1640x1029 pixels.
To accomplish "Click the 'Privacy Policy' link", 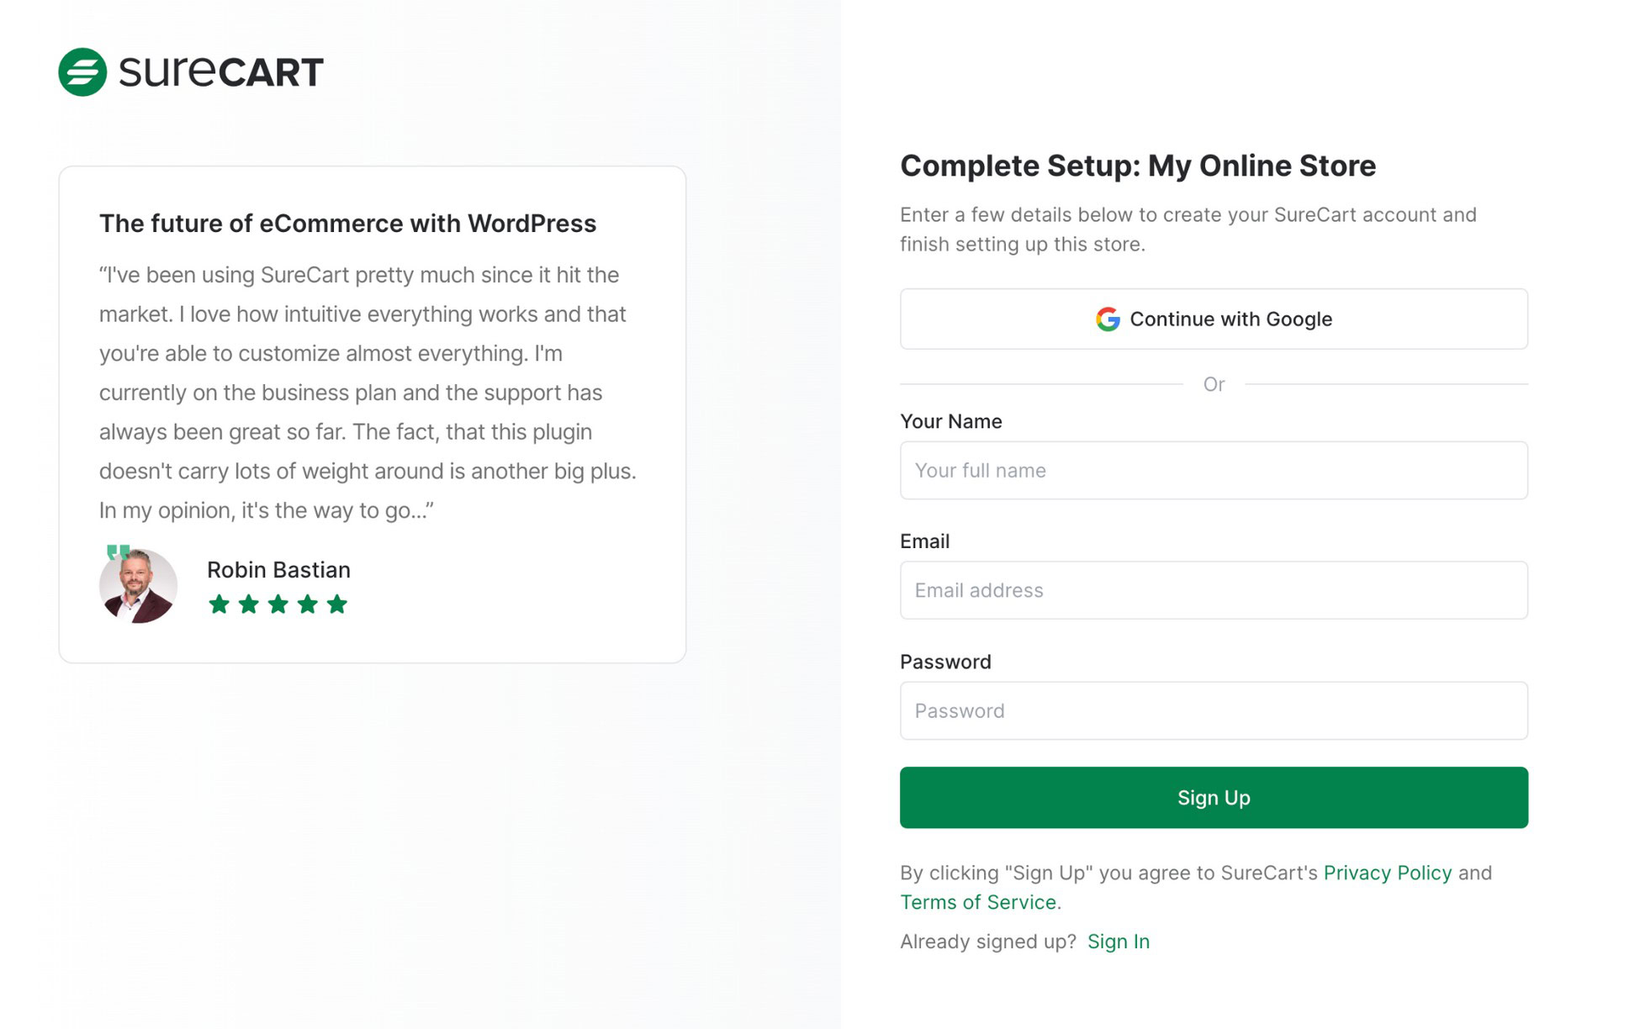I will pos(1388,871).
